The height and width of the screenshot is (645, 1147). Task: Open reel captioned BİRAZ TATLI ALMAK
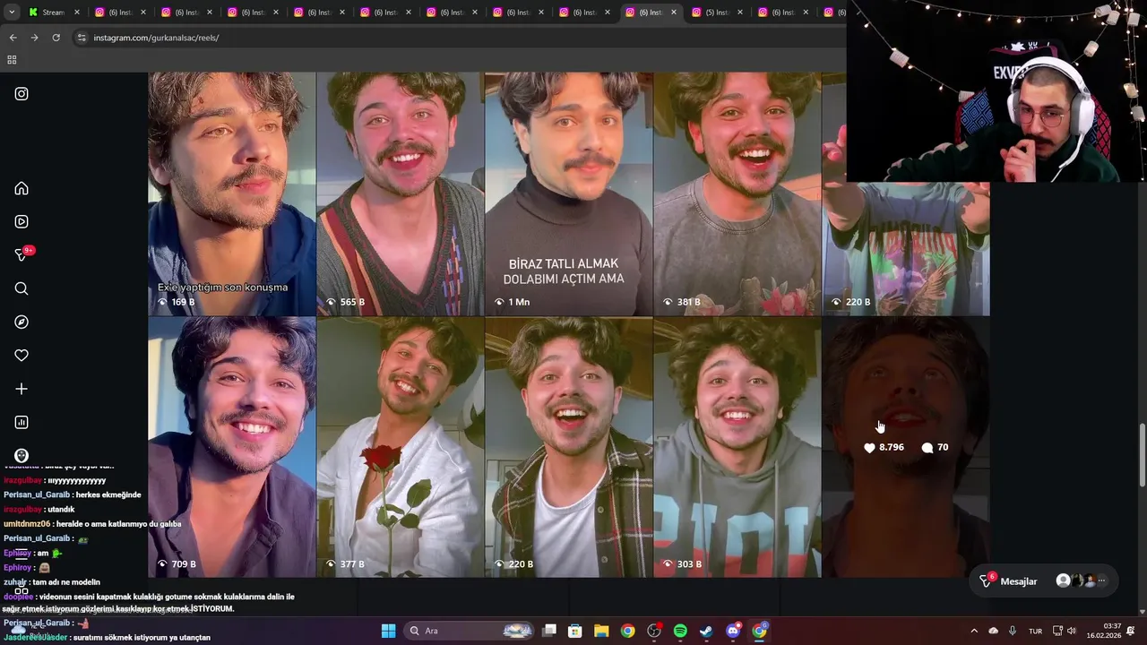(x=568, y=193)
